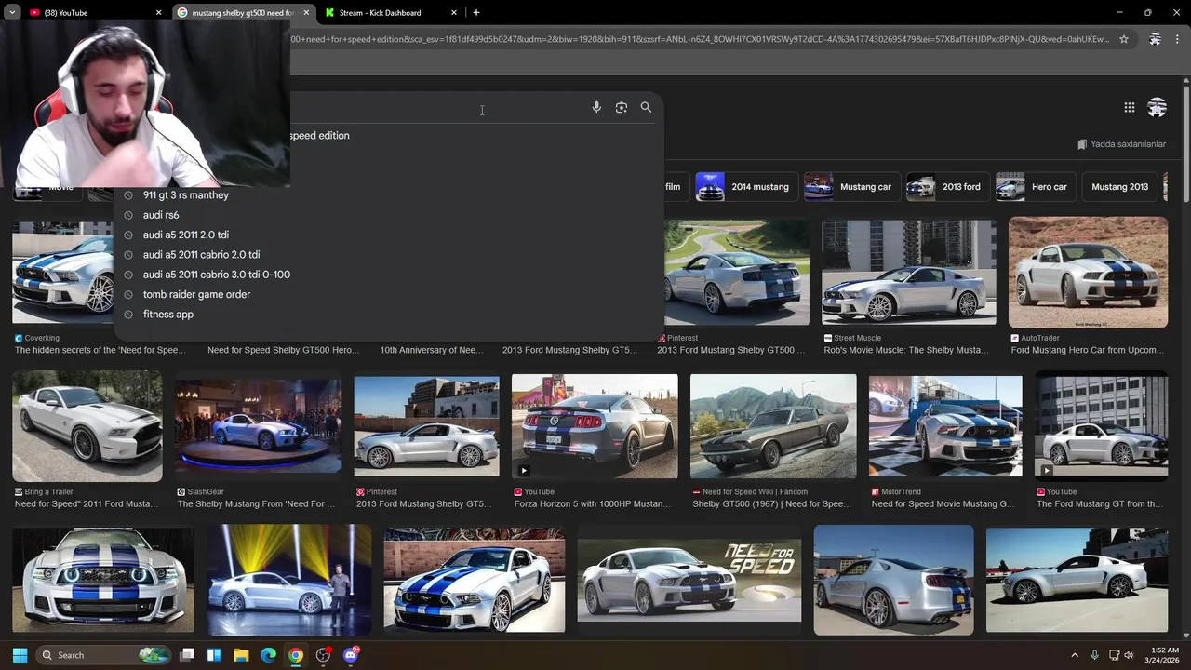Bookmark this page with the star icon
Screen dimensions: 1191x670
pos(1124,39)
